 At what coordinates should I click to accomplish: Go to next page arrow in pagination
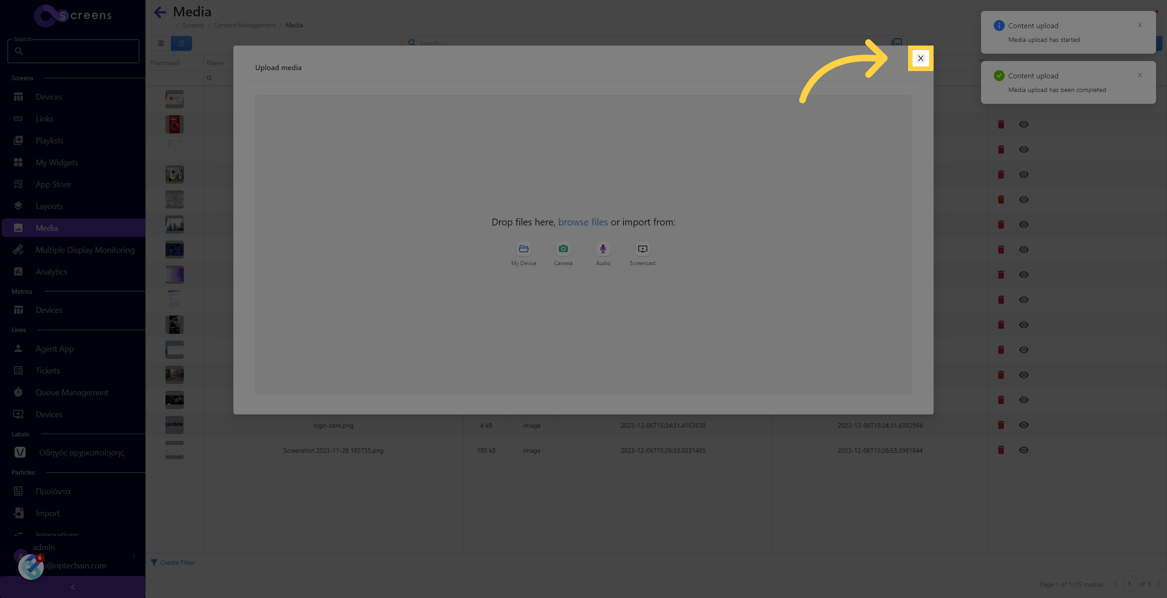1159,584
